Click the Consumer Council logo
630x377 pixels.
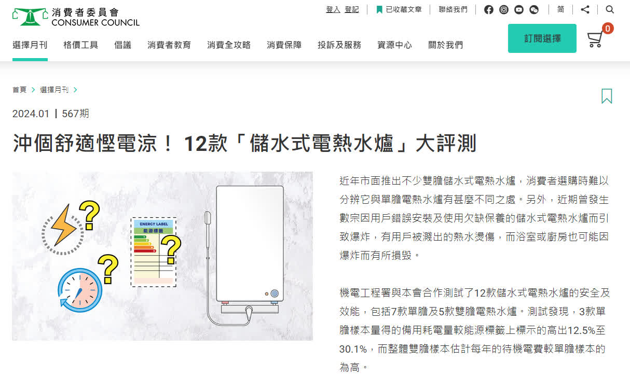[x=76, y=17]
